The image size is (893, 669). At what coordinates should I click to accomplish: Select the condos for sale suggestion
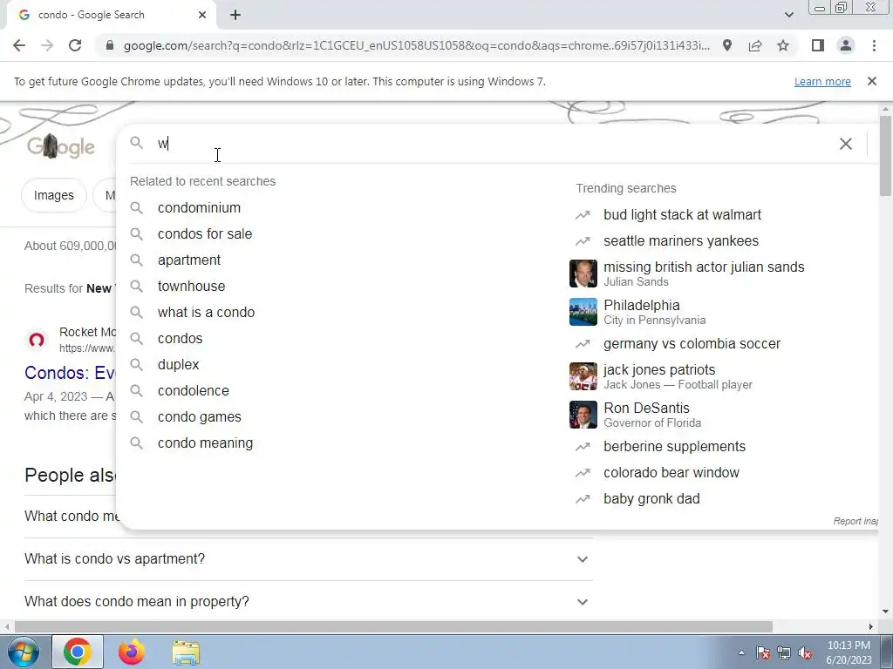205,233
